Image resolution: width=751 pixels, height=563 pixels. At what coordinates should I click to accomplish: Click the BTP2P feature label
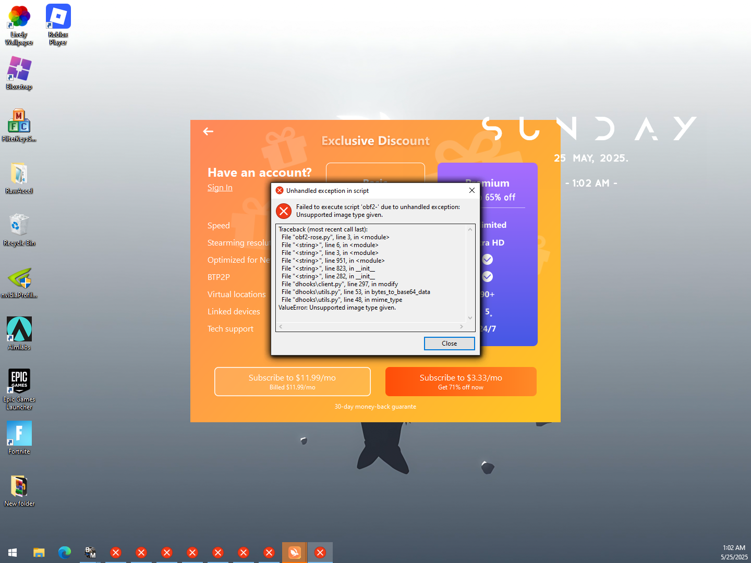pyautogui.click(x=219, y=277)
